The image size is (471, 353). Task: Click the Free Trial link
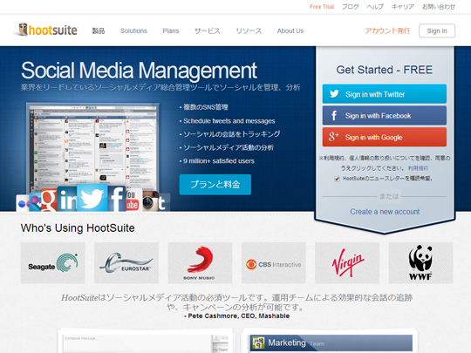[x=322, y=7]
